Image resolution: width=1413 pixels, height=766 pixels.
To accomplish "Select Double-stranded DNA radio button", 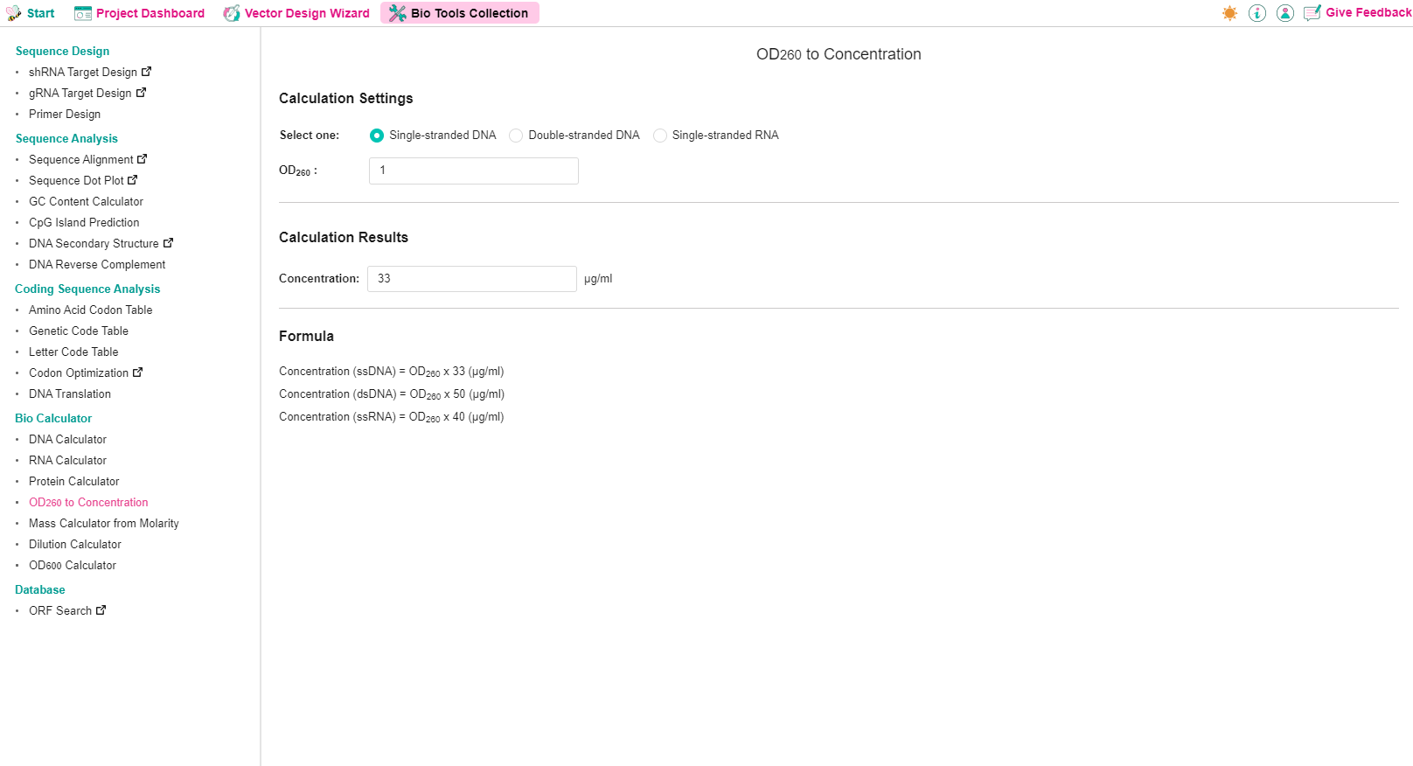I will click(x=516, y=136).
